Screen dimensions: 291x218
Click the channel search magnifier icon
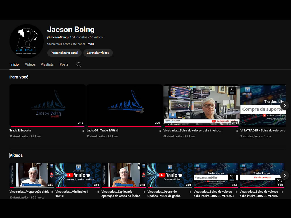pos(79,64)
